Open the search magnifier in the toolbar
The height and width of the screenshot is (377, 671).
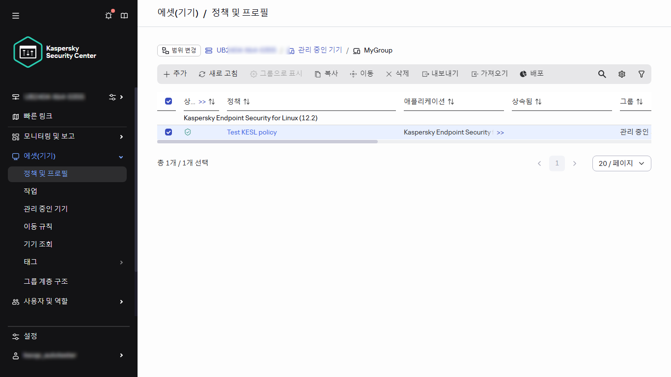coord(602,74)
